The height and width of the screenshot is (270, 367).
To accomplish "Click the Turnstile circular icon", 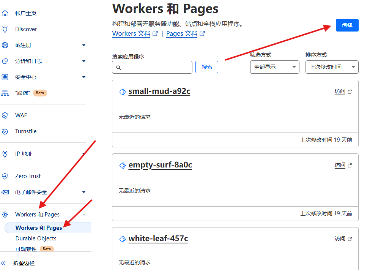I will coord(5,131).
